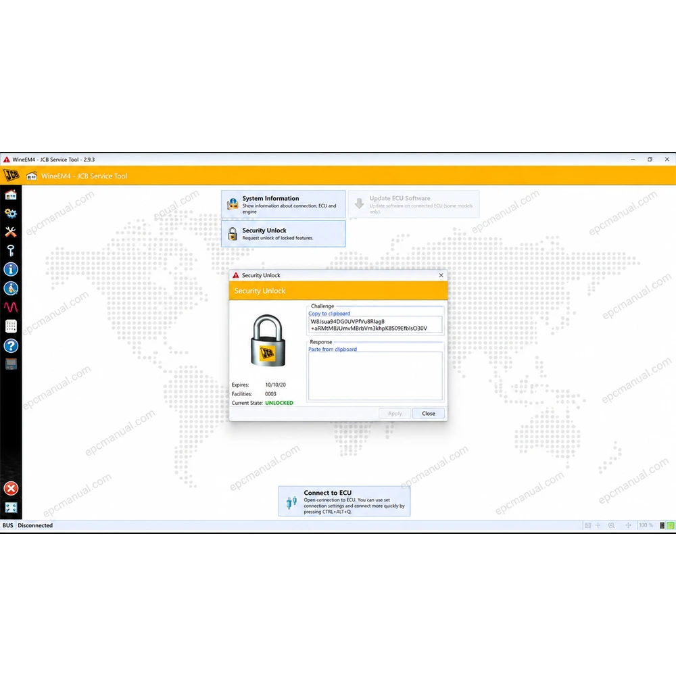Restore down the main window
The height and width of the screenshot is (676, 676).
(x=650, y=159)
